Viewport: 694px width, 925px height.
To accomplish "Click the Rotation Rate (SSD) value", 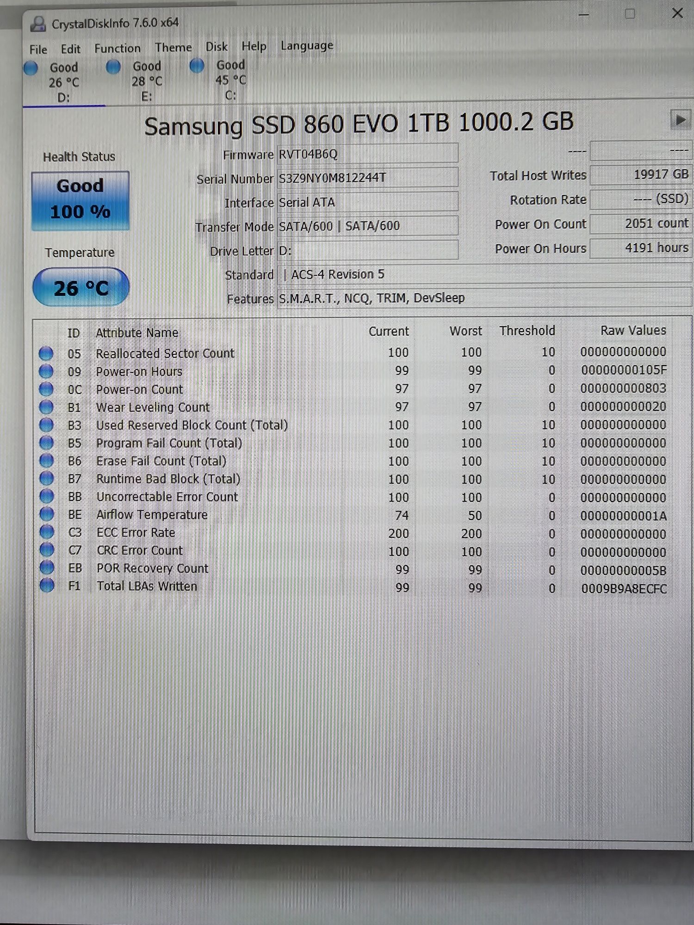I will pyautogui.click(x=641, y=199).
